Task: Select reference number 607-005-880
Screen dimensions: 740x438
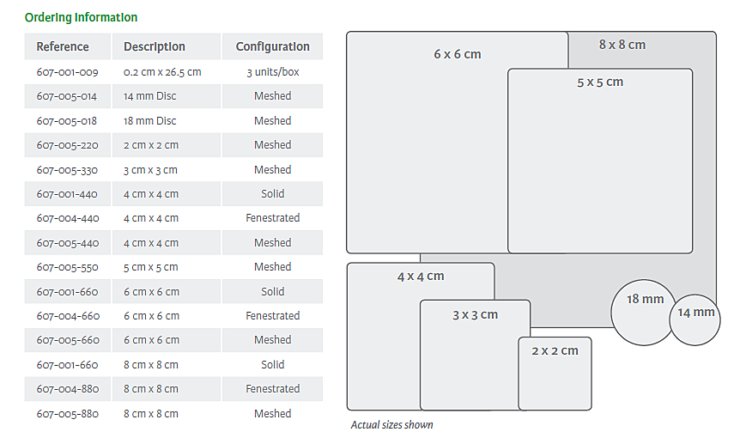Action: point(67,414)
